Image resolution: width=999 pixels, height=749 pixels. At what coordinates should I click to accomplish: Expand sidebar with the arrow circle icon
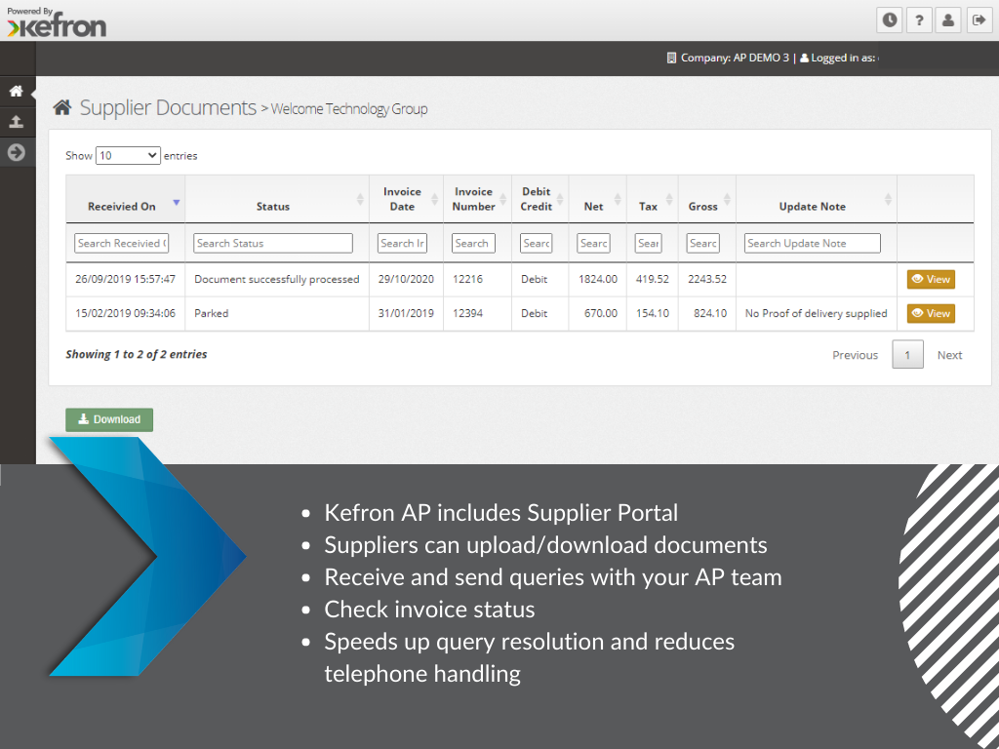(x=16, y=152)
